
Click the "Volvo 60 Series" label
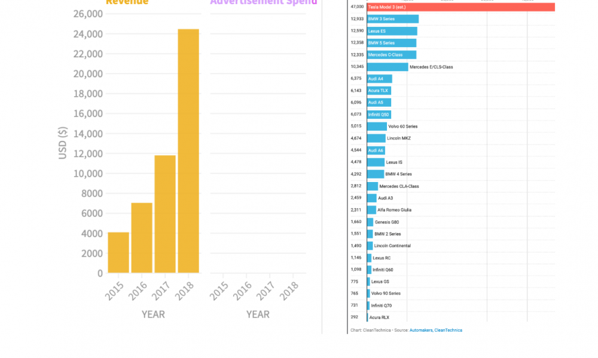(402, 126)
